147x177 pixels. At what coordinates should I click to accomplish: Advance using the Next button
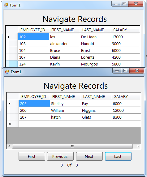(x=89, y=156)
